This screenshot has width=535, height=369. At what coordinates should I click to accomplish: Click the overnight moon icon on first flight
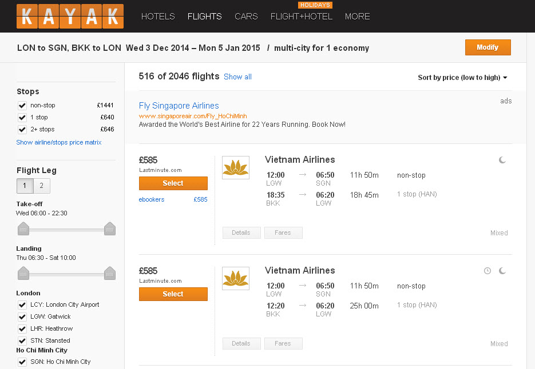[x=502, y=160]
